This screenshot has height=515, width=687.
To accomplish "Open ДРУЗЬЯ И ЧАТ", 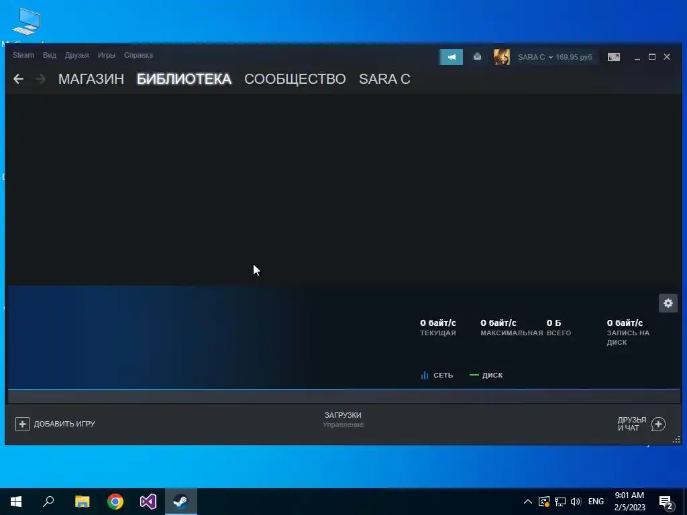I will click(x=632, y=424).
